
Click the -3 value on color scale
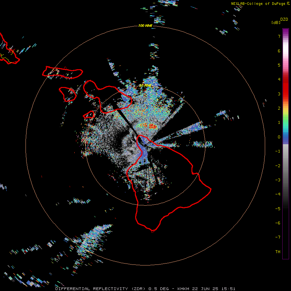pos(278,180)
